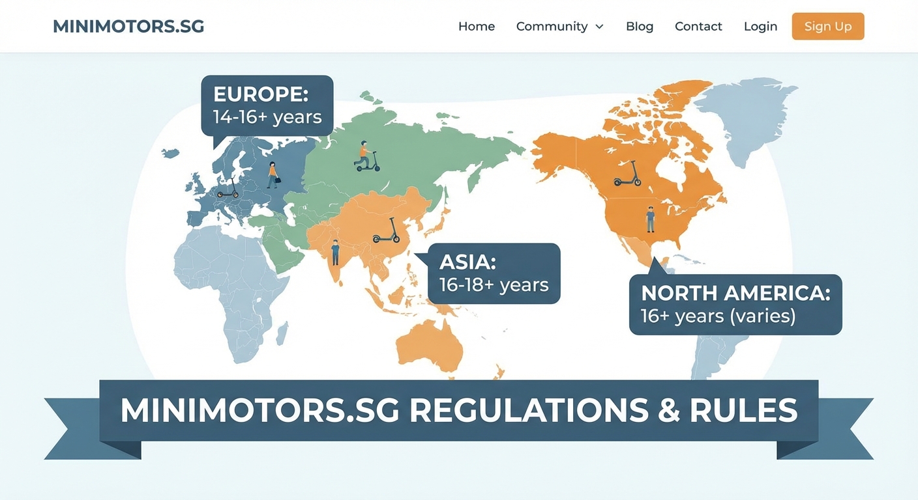Click the scooter icon over Canada
This screenshot has height=500, width=918.
tap(627, 174)
